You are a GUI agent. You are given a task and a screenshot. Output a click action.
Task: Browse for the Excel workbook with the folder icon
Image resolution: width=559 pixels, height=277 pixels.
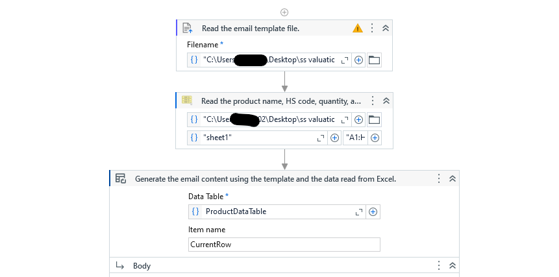click(x=374, y=119)
